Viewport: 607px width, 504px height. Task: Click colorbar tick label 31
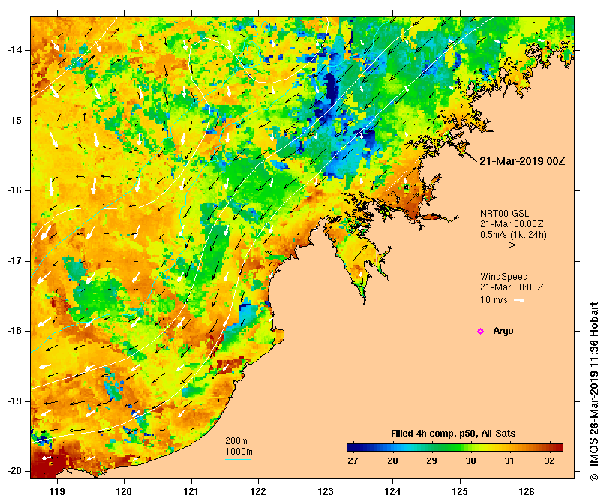(509, 461)
